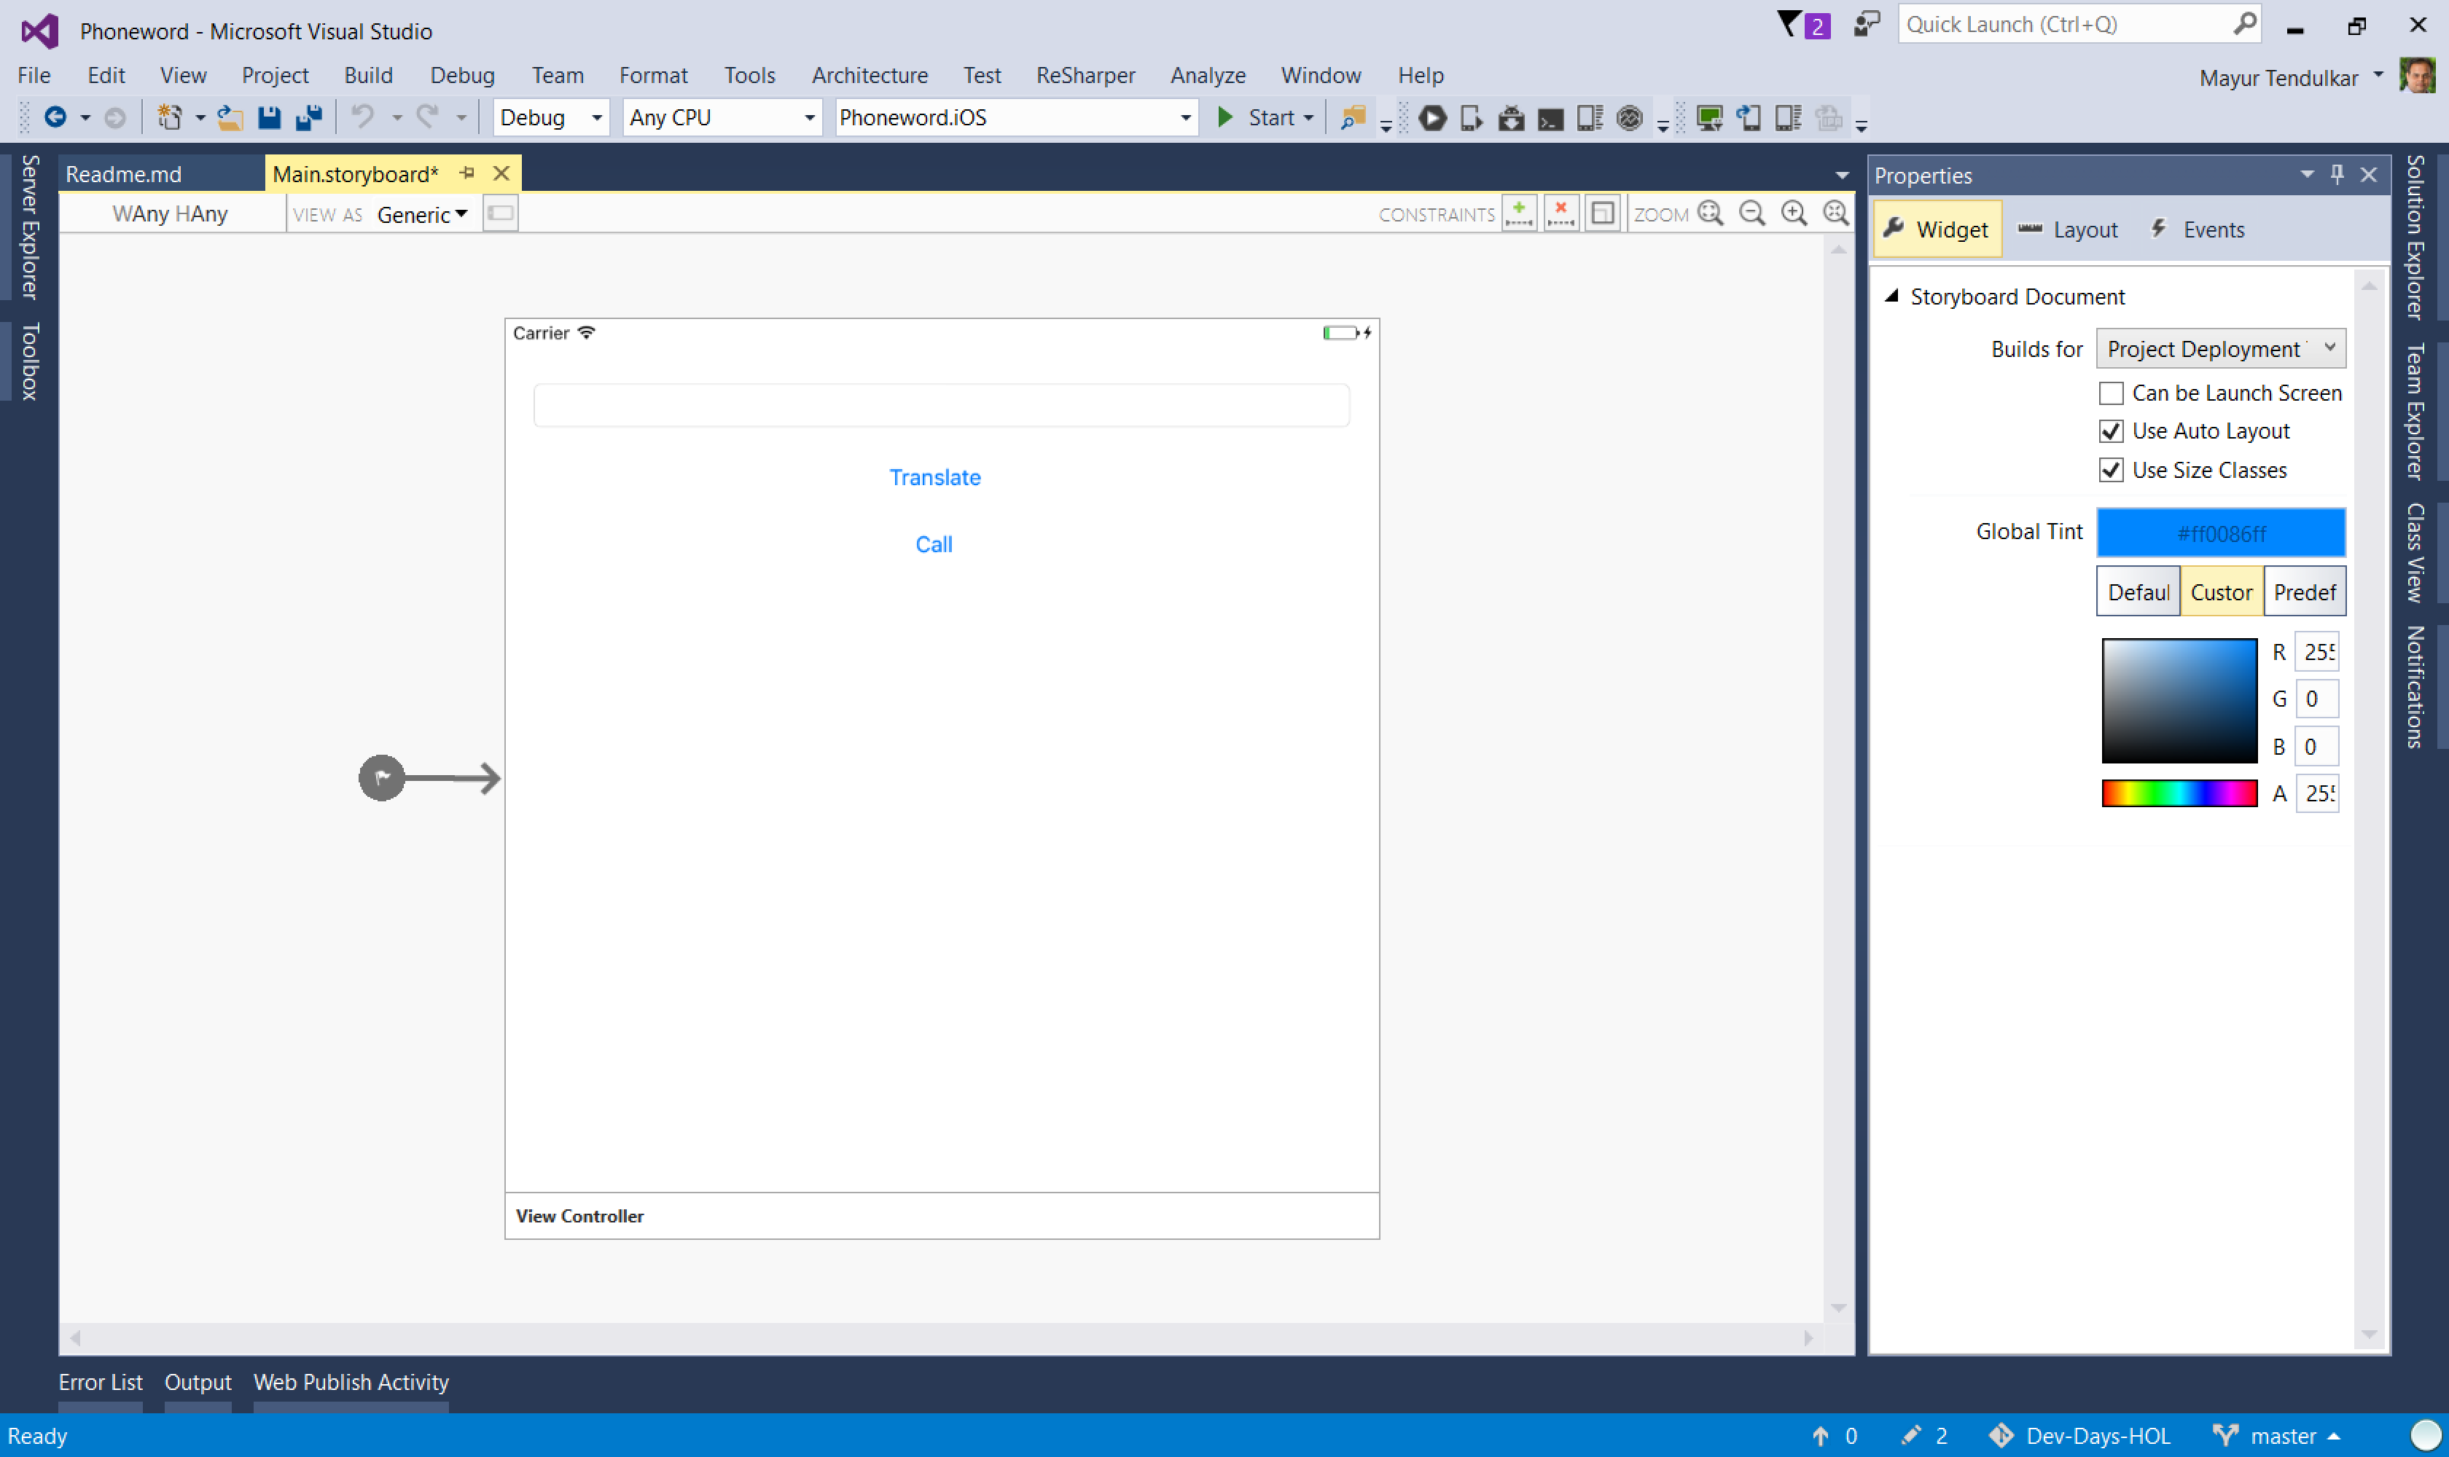Click the Save All icon
2449x1457 pixels.
tap(310, 118)
